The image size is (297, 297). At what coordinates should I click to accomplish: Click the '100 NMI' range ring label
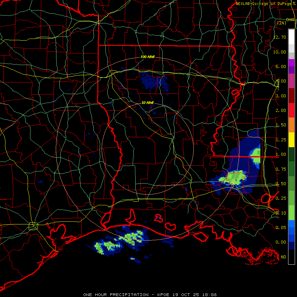click(148, 57)
